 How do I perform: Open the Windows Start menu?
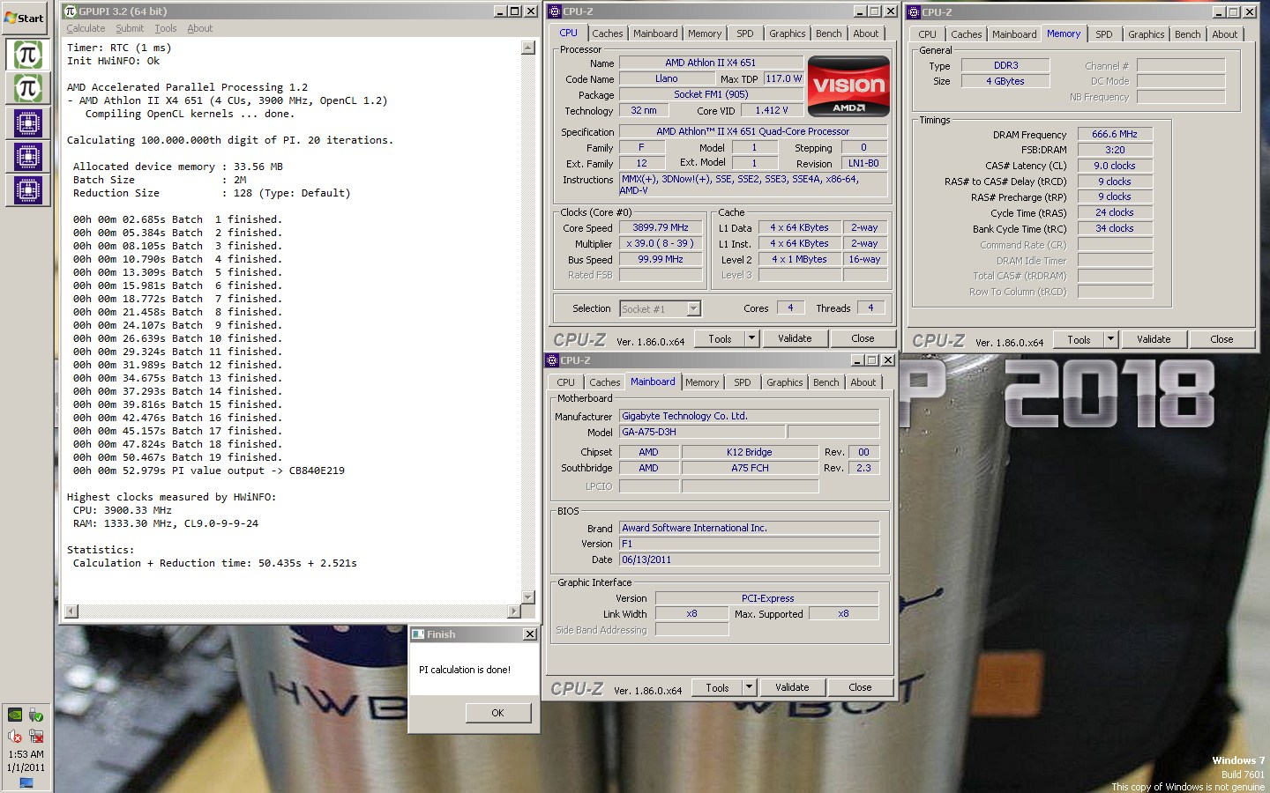point(25,18)
